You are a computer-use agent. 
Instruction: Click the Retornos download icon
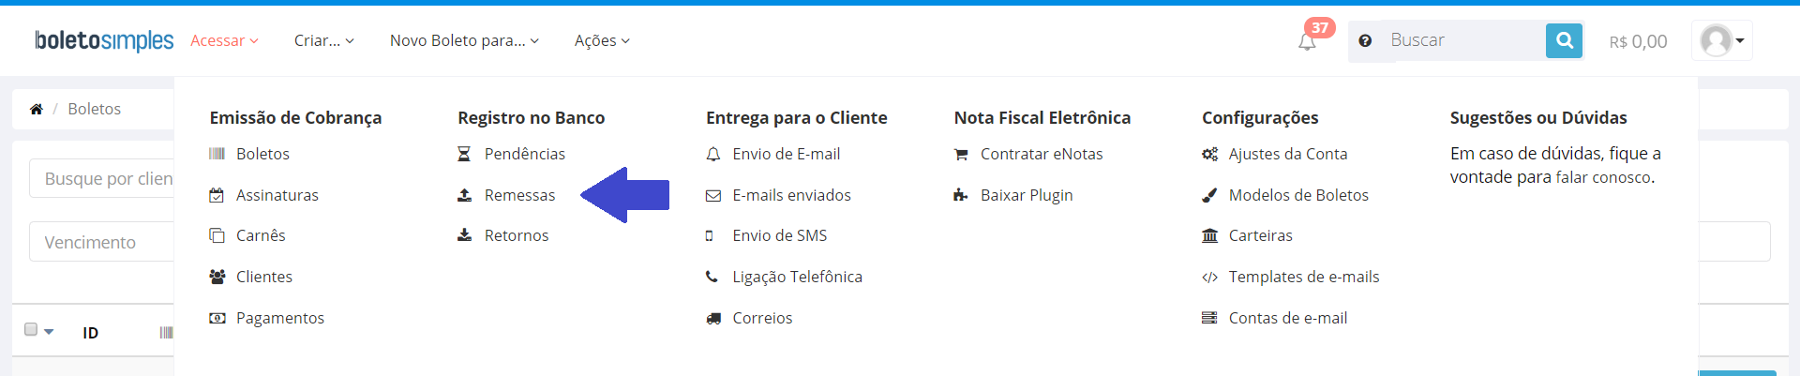tap(464, 235)
